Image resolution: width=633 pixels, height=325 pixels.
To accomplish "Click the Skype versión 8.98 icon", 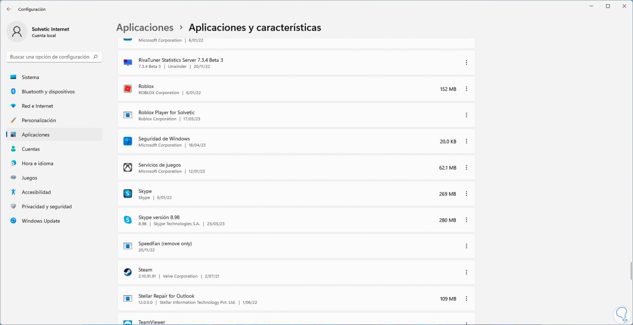I will coord(128,220).
